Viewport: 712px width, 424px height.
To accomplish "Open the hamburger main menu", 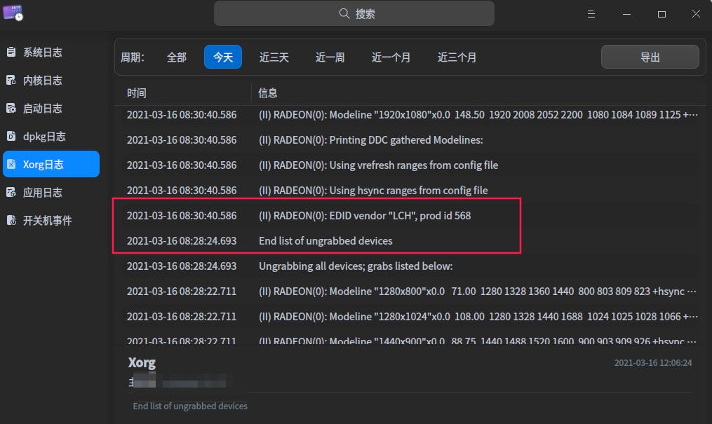I will [591, 14].
